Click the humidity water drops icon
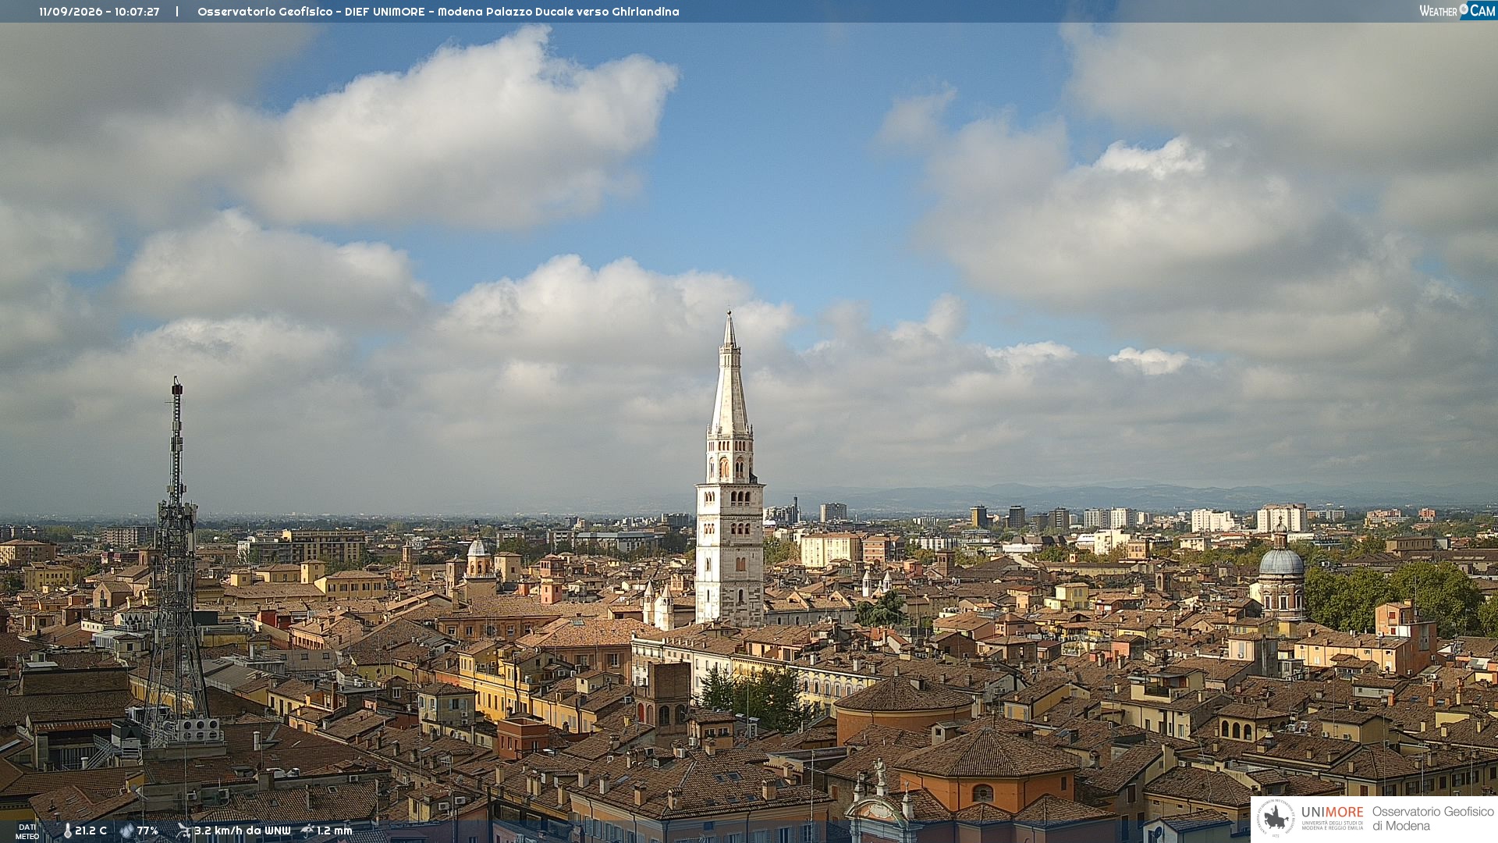 pyautogui.click(x=126, y=831)
